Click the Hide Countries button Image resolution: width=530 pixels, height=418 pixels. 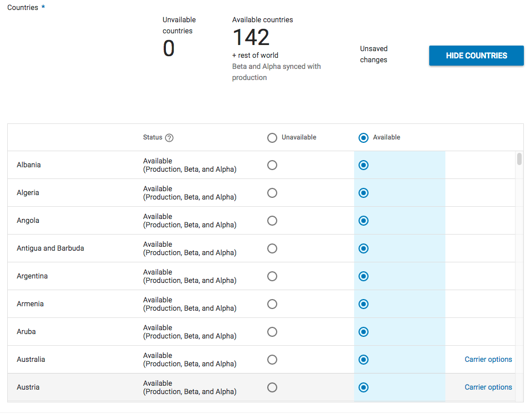pyautogui.click(x=476, y=56)
